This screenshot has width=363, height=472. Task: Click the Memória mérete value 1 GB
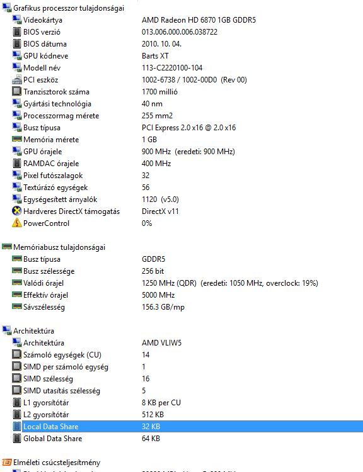coord(149,139)
